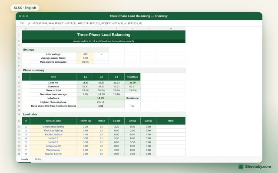Select the Line voltage value 400
278x173 pixels.
pyautogui.click(x=86, y=54)
